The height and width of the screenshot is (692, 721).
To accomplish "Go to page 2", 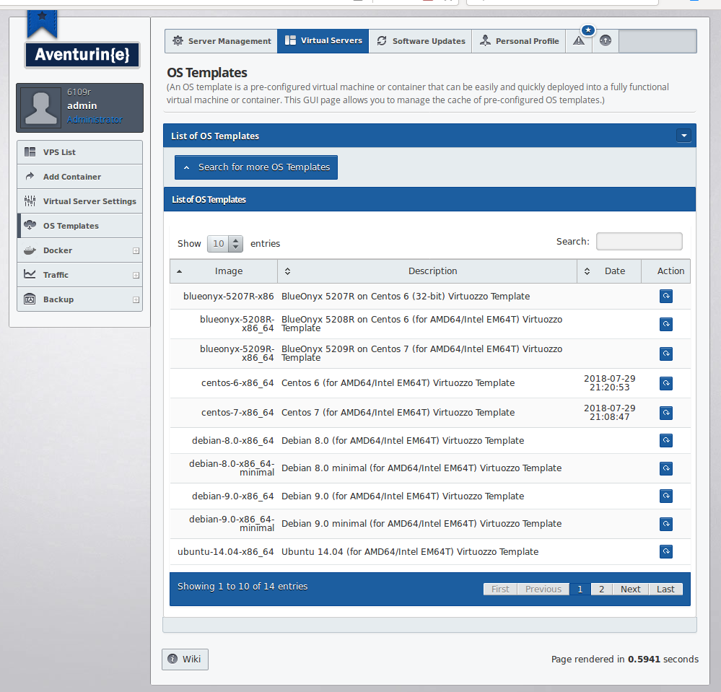I will click(601, 589).
